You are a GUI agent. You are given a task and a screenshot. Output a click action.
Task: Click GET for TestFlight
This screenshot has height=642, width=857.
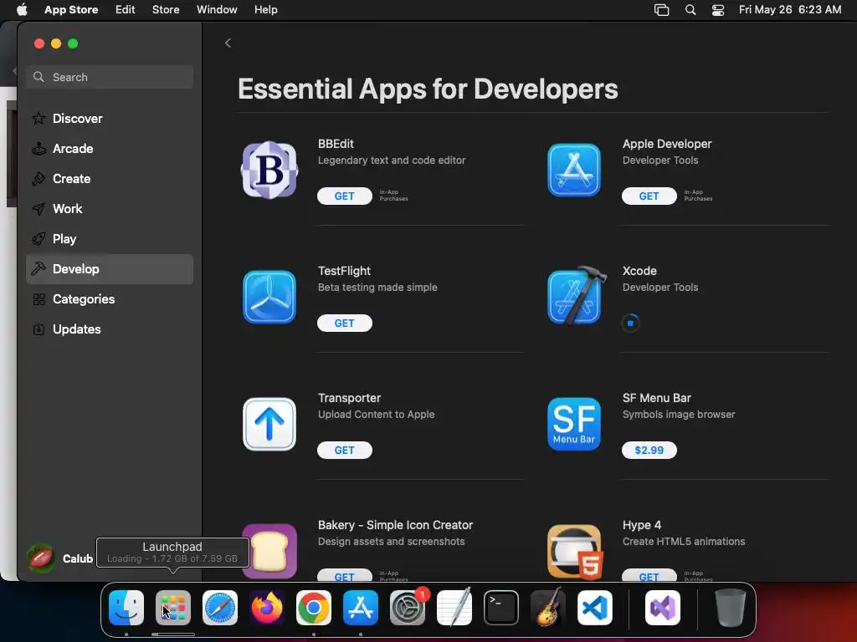[344, 324]
